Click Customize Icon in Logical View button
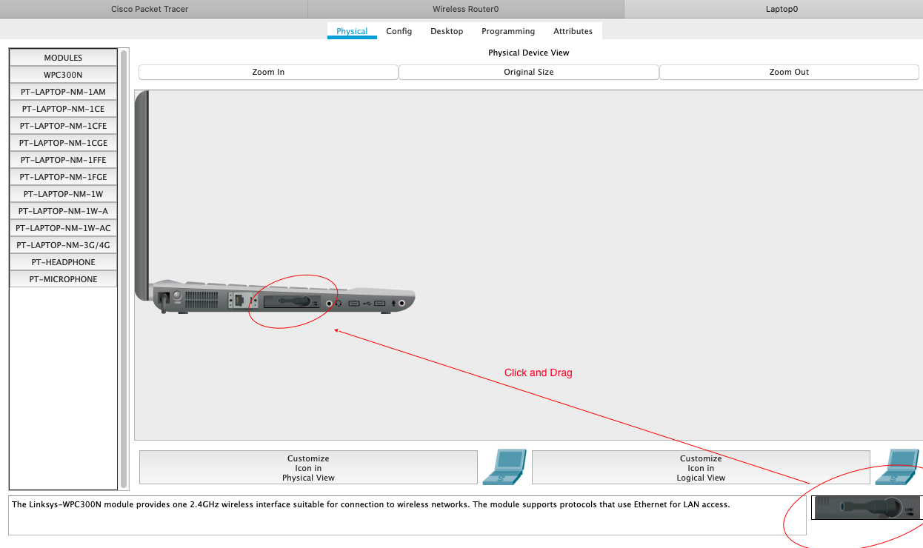 pyautogui.click(x=701, y=468)
